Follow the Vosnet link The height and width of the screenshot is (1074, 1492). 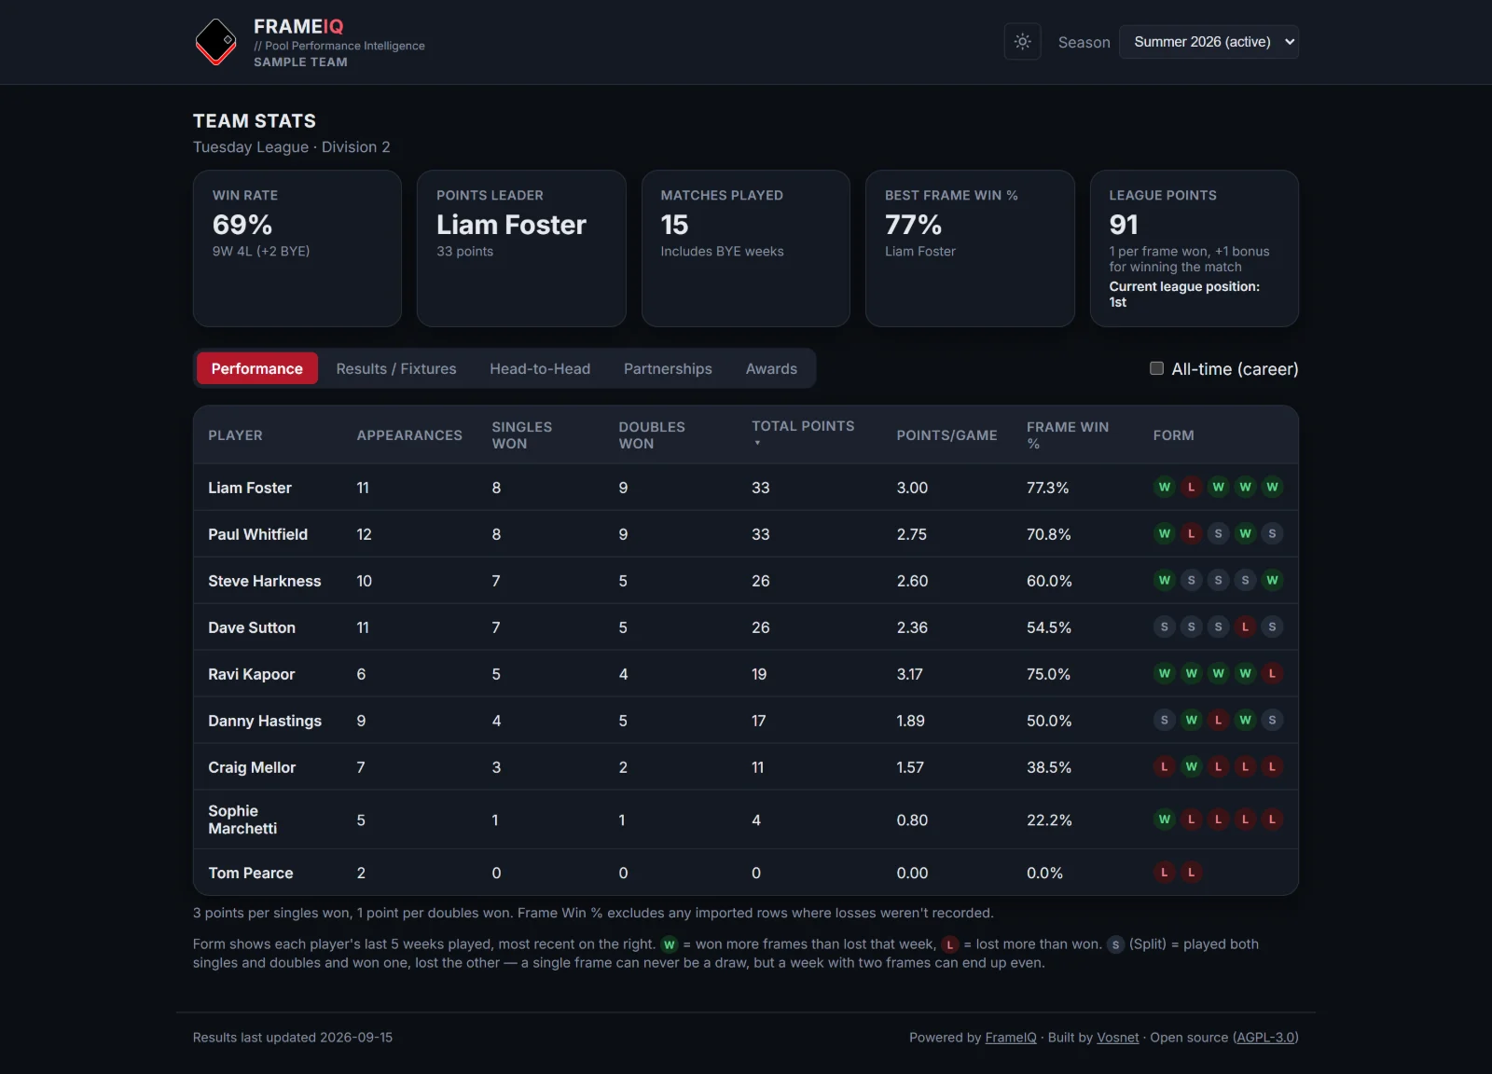tap(1118, 1038)
